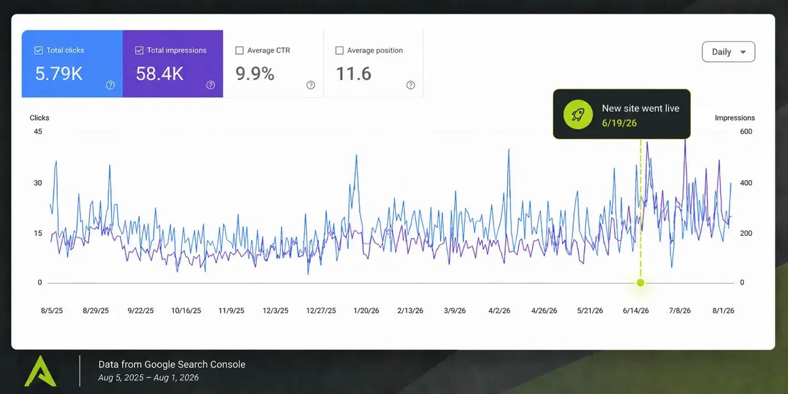Click the 9/22/25 date axis label
The image size is (788, 394).
(x=140, y=311)
